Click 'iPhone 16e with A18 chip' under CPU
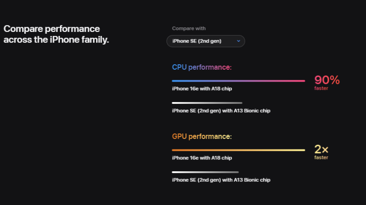This screenshot has height=205, width=366. click(x=202, y=88)
